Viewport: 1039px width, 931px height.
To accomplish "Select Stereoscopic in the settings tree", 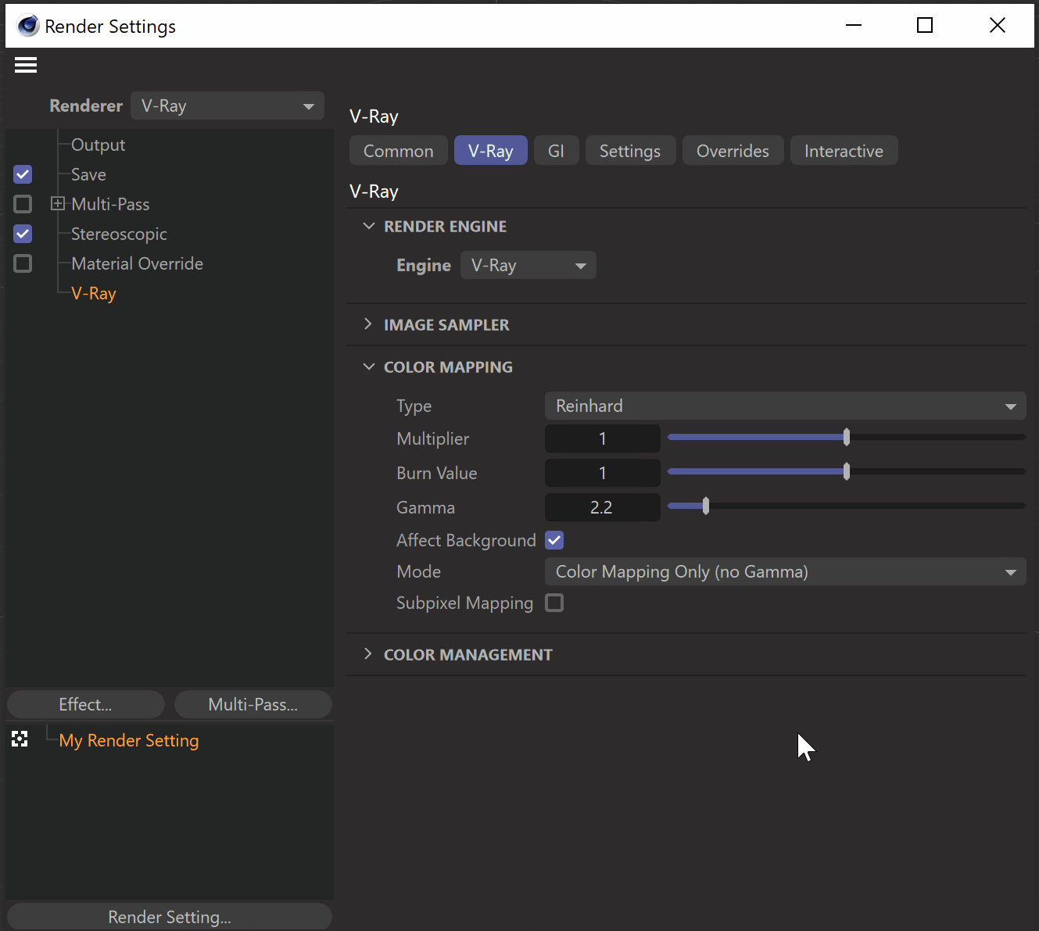I will click(x=119, y=234).
